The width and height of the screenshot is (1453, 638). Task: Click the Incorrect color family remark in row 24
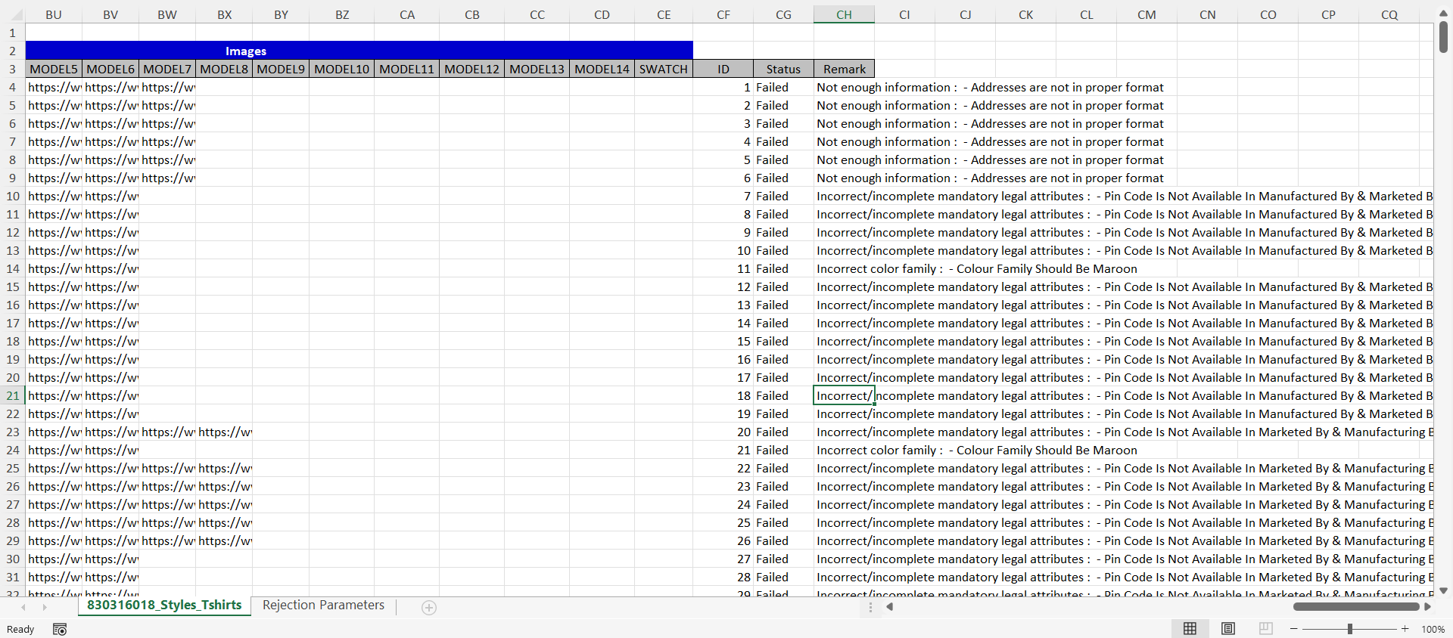pos(977,450)
